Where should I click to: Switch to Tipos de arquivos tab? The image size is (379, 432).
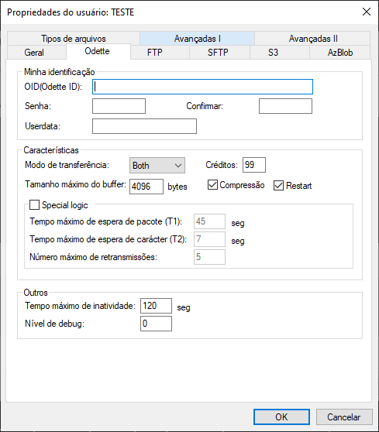74,39
